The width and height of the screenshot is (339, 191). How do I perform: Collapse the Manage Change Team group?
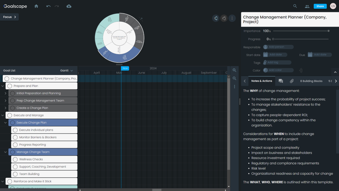click(x=6, y=152)
